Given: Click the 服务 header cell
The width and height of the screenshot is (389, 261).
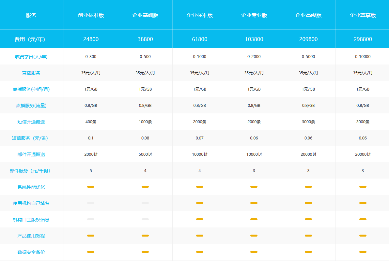Looking at the screenshot, I should pyautogui.click(x=31, y=15).
